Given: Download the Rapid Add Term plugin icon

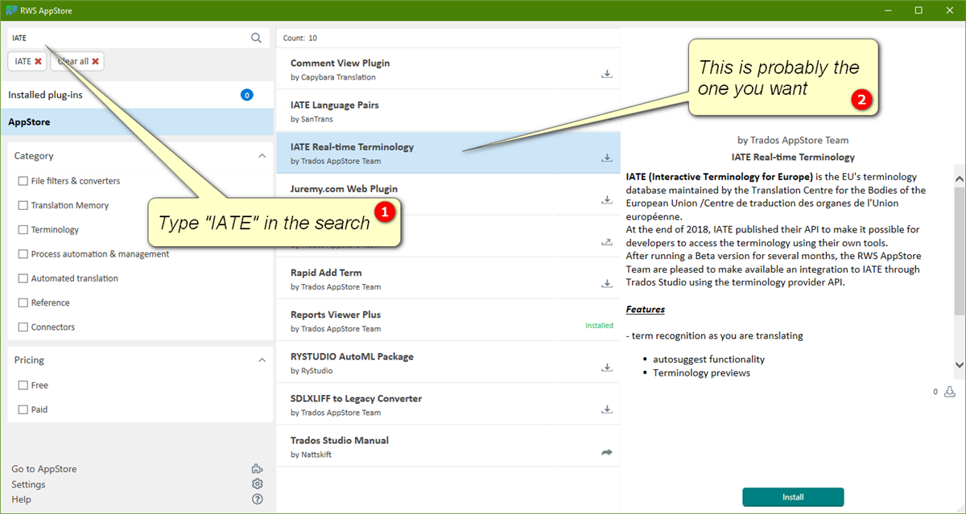Looking at the screenshot, I should pos(606,283).
